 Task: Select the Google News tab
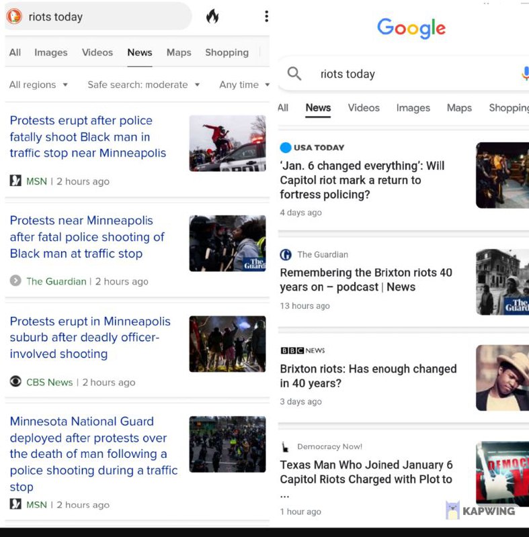click(x=318, y=107)
